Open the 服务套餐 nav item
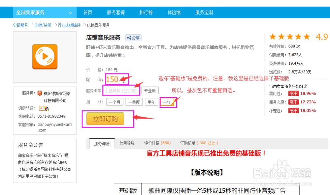 pyautogui.click(x=116, y=13)
